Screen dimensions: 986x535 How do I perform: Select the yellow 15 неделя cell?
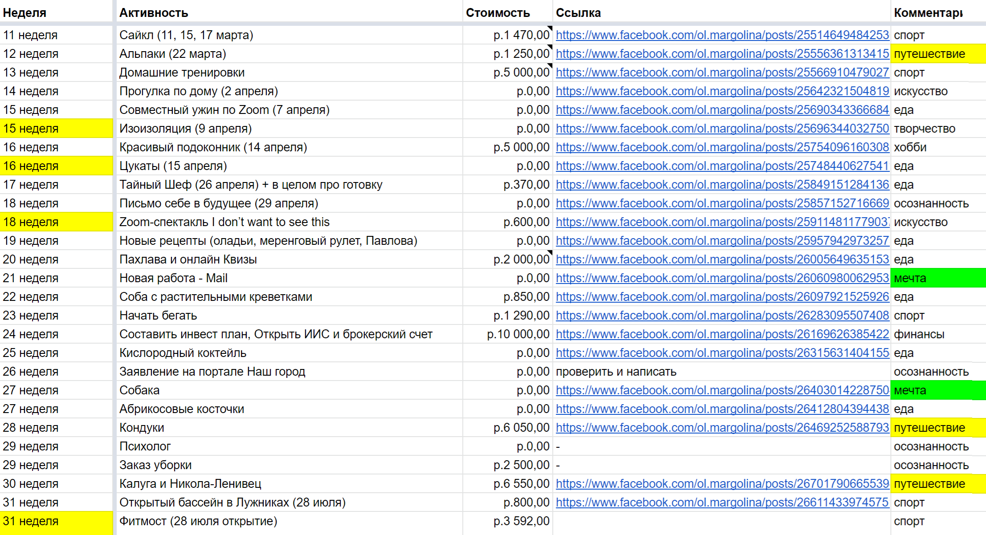click(x=57, y=128)
